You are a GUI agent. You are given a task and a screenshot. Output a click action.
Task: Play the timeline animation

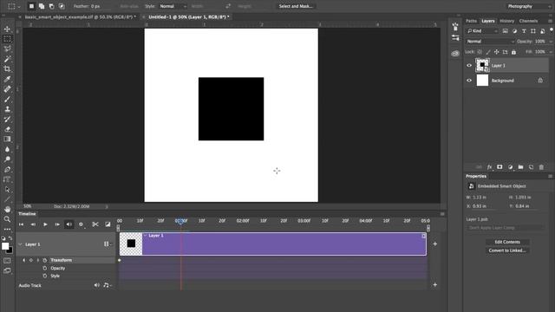pyautogui.click(x=45, y=224)
